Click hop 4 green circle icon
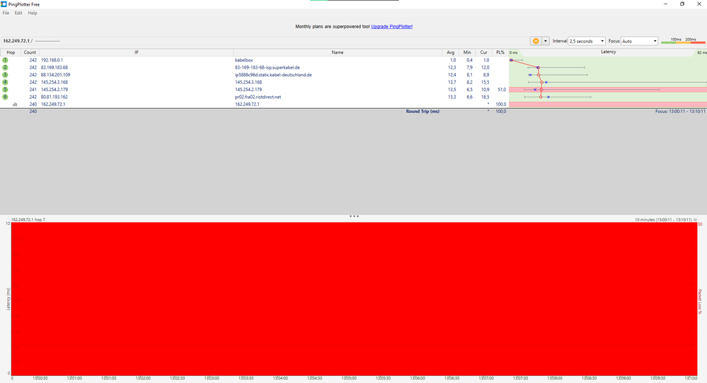 (5, 83)
